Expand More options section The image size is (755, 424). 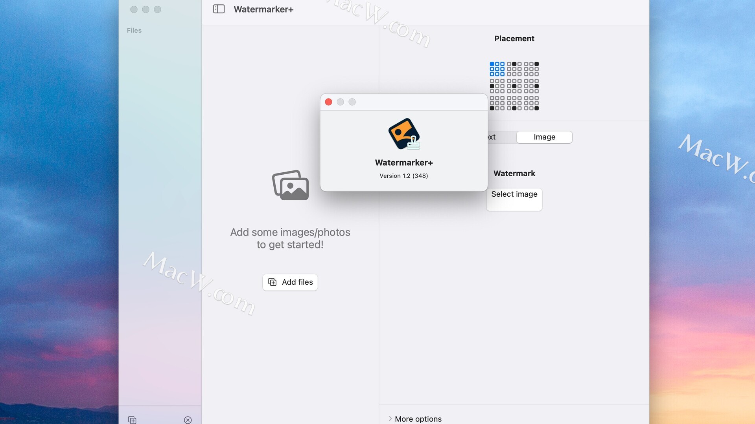pos(415,419)
